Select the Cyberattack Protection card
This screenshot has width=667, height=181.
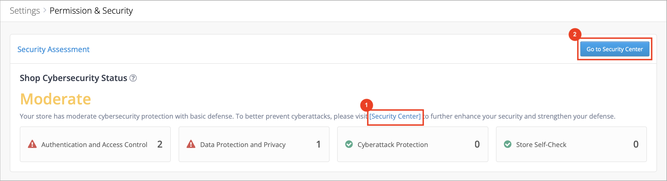pyautogui.click(x=413, y=144)
